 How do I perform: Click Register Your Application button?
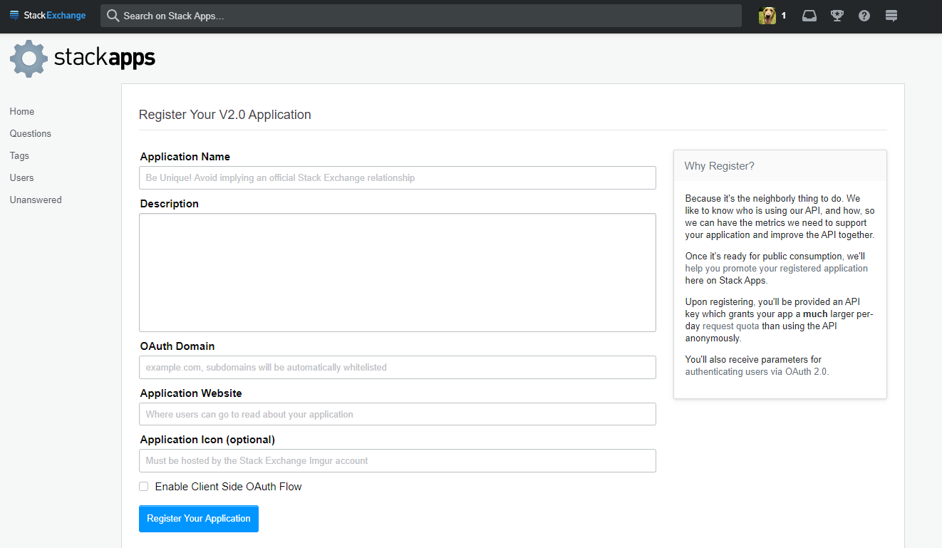pos(199,519)
